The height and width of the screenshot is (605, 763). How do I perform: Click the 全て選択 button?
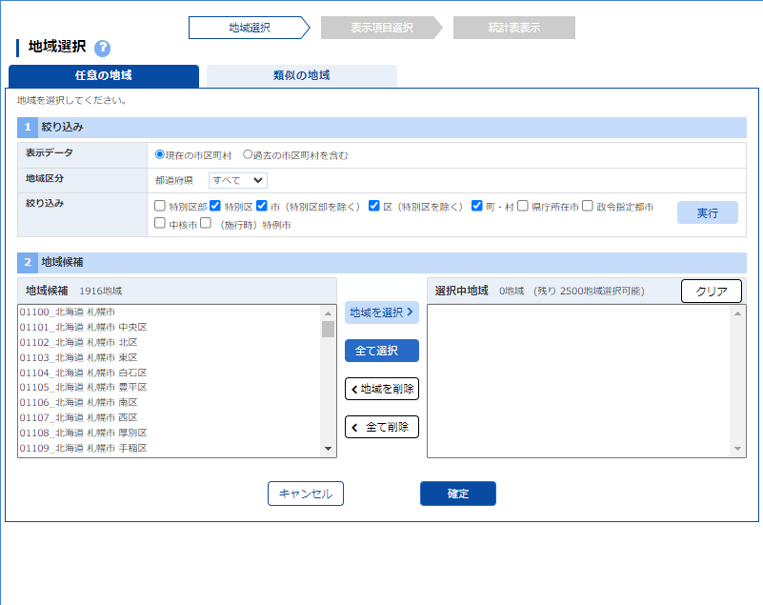click(381, 351)
